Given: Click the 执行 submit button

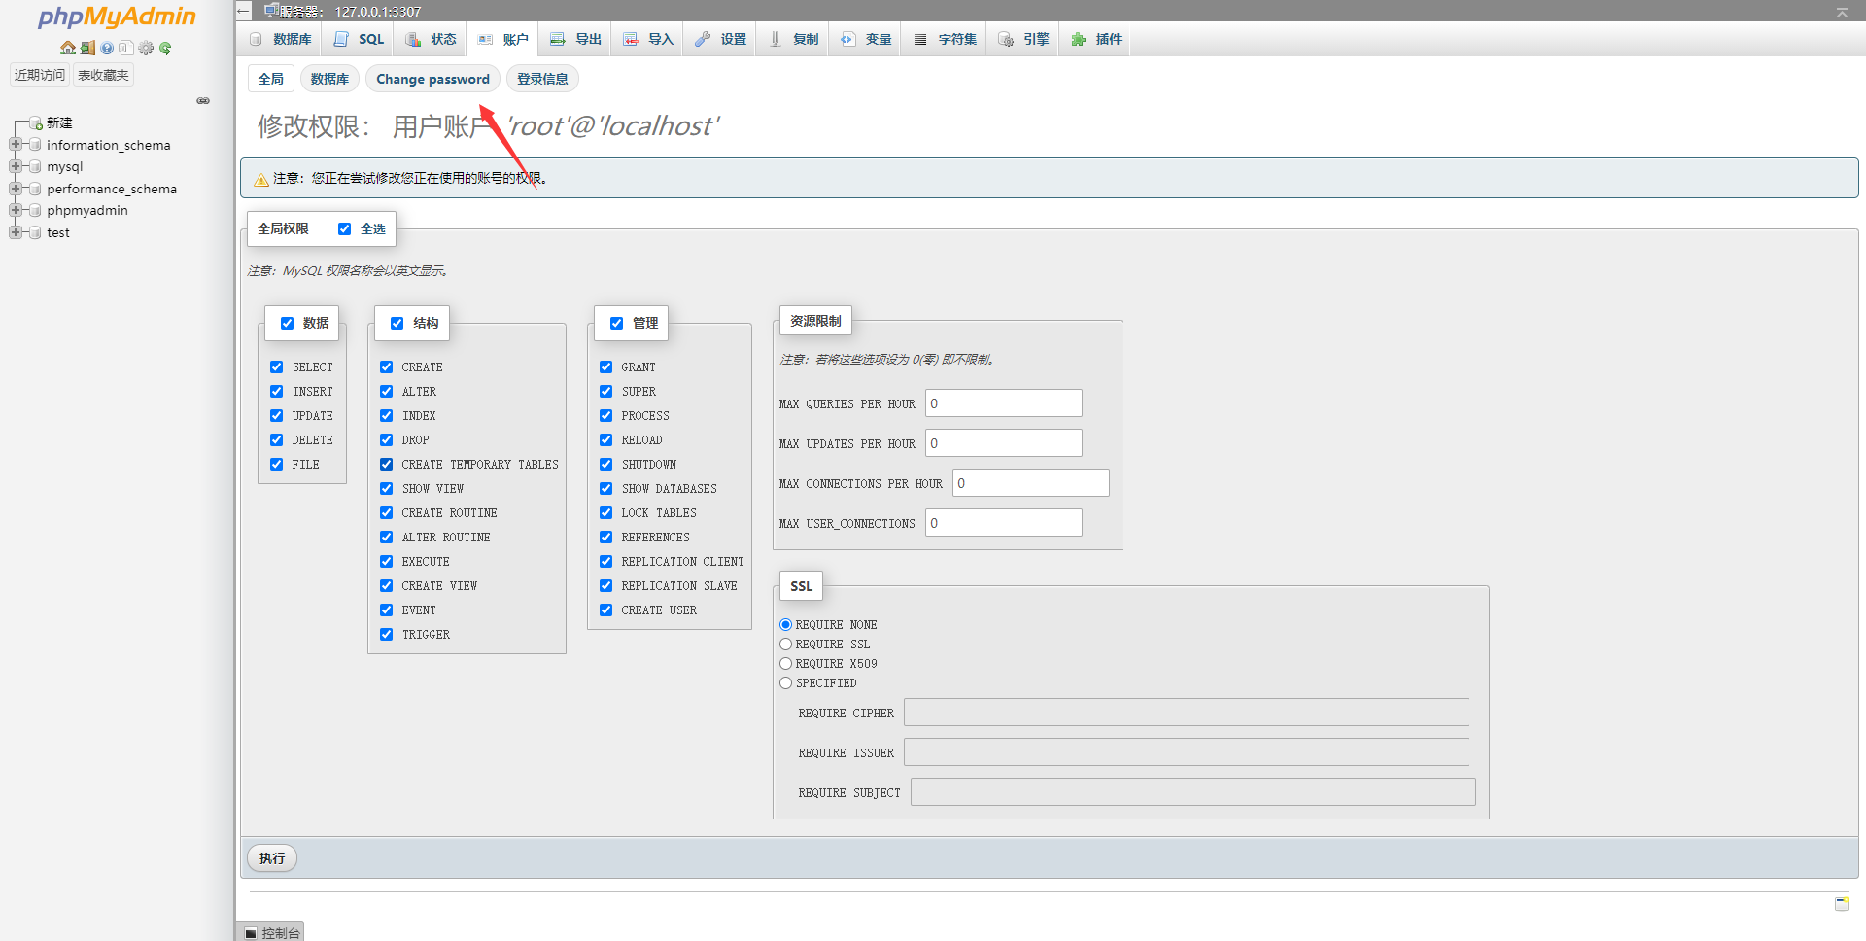Looking at the screenshot, I should pyautogui.click(x=272, y=858).
